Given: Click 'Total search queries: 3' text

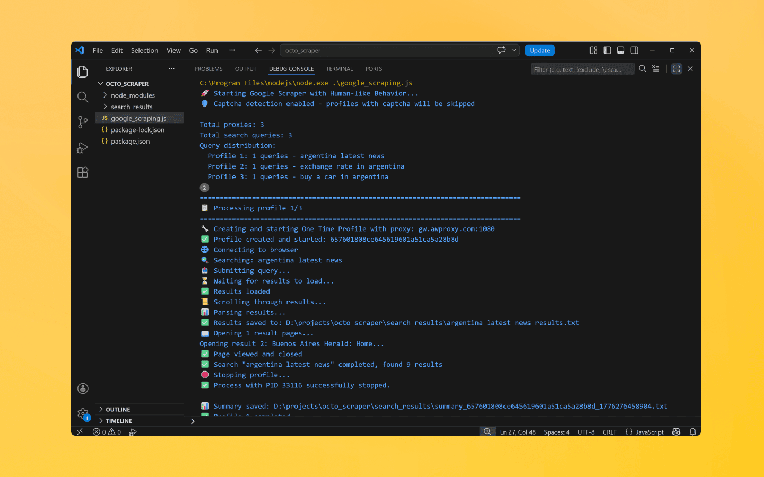Looking at the screenshot, I should point(246,135).
